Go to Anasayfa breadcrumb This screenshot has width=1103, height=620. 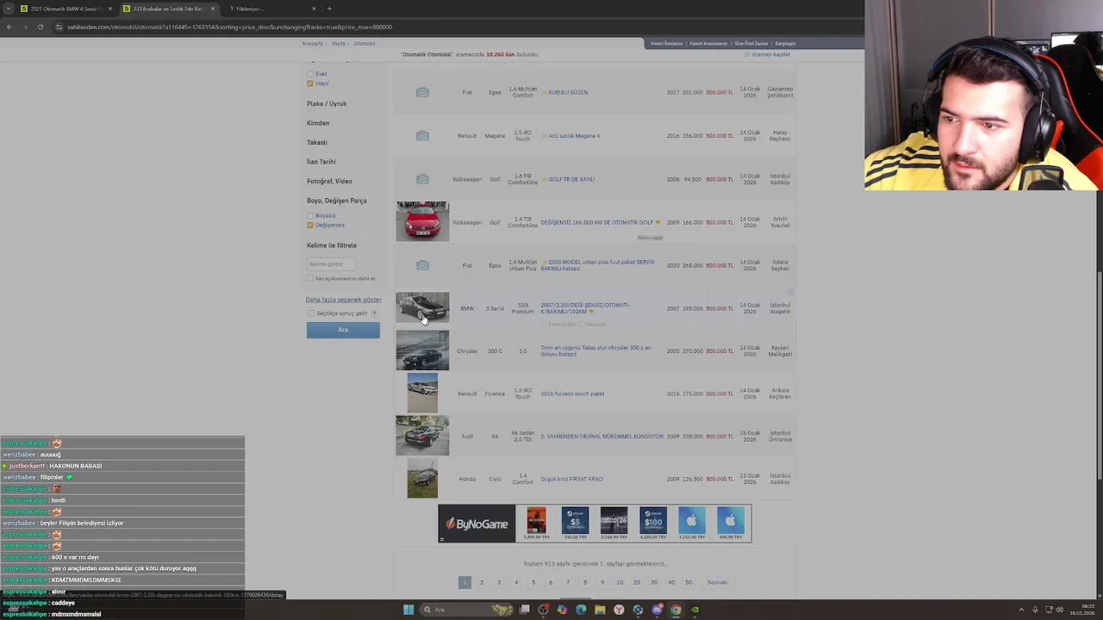pos(312,43)
